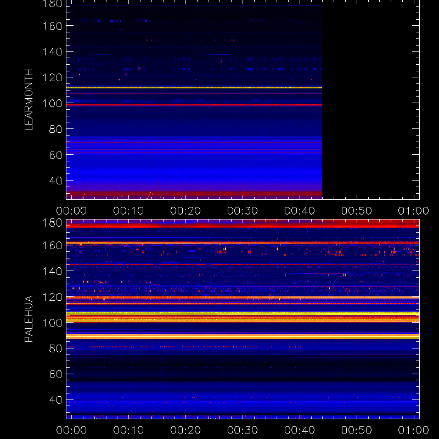Click 00:40 time label below PALEHUA plot

coord(300,430)
